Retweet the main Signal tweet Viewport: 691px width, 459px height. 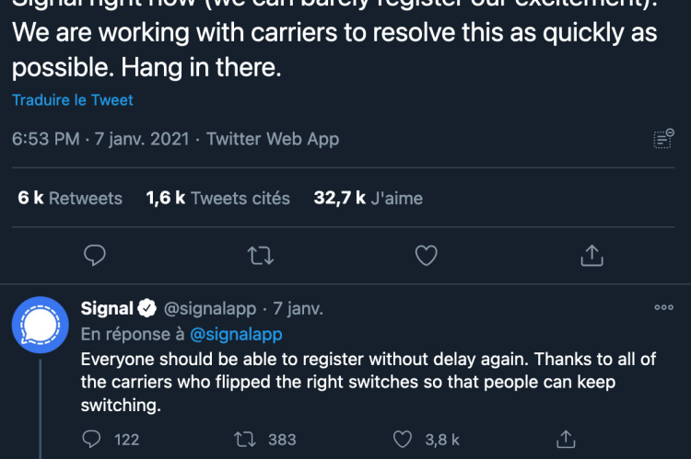(261, 255)
